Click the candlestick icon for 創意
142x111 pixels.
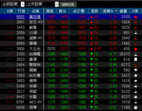pos(136,27)
